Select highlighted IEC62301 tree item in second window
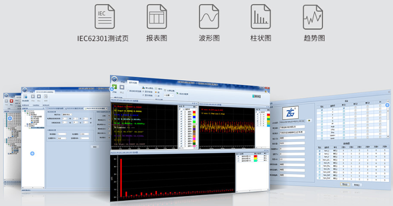The width and height of the screenshot is (393, 206). pos(38,128)
